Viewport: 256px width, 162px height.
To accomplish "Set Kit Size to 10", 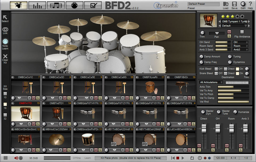I will coord(5,93).
